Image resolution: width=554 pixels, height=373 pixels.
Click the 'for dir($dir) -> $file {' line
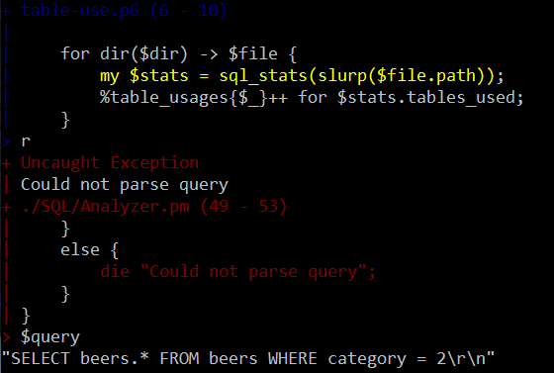point(178,53)
